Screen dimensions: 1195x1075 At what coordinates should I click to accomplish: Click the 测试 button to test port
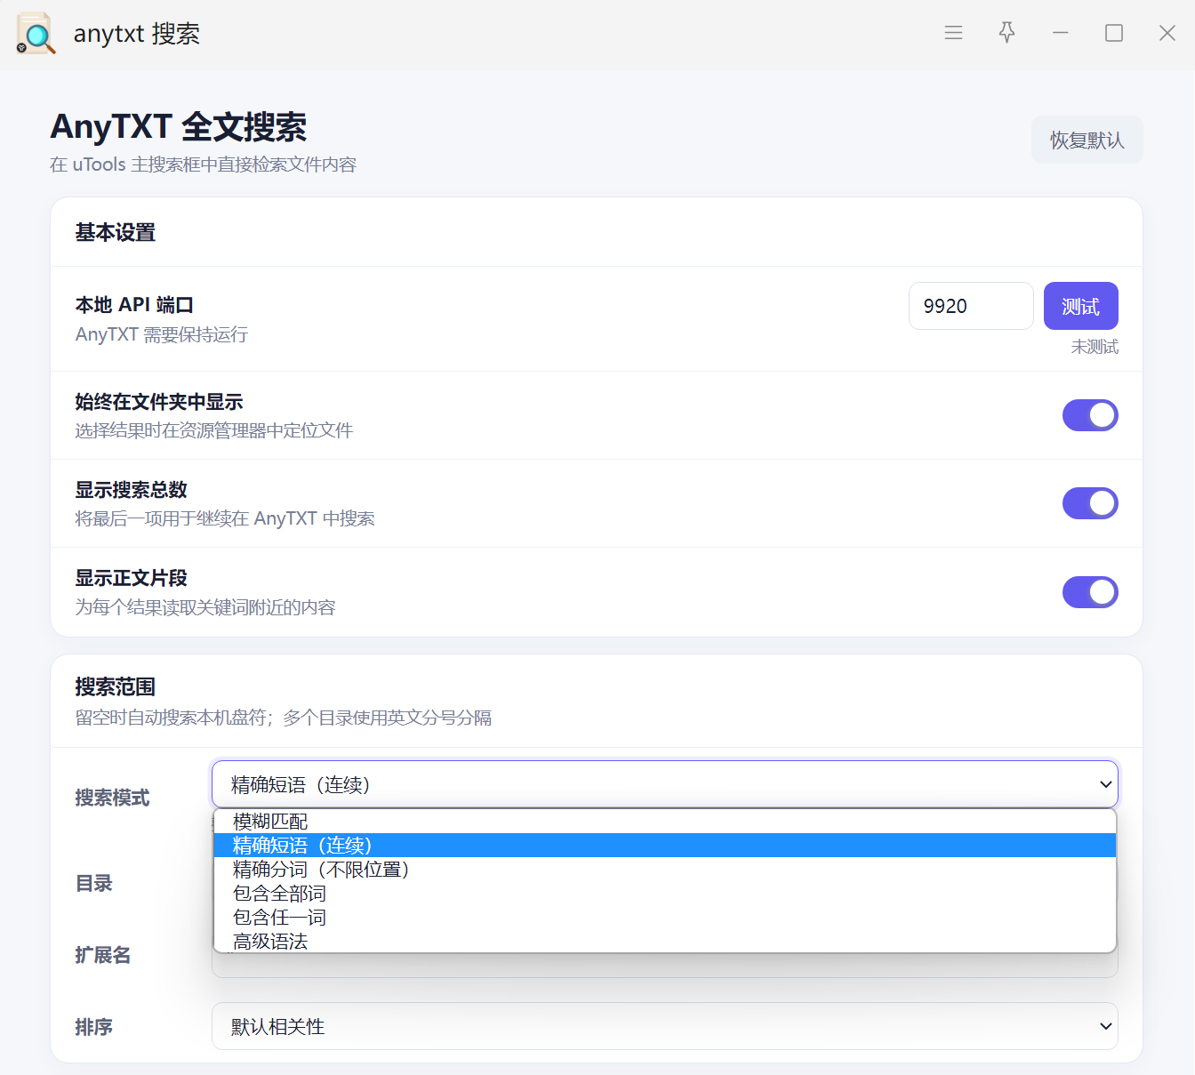pyautogui.click(x=1080, y=306)
